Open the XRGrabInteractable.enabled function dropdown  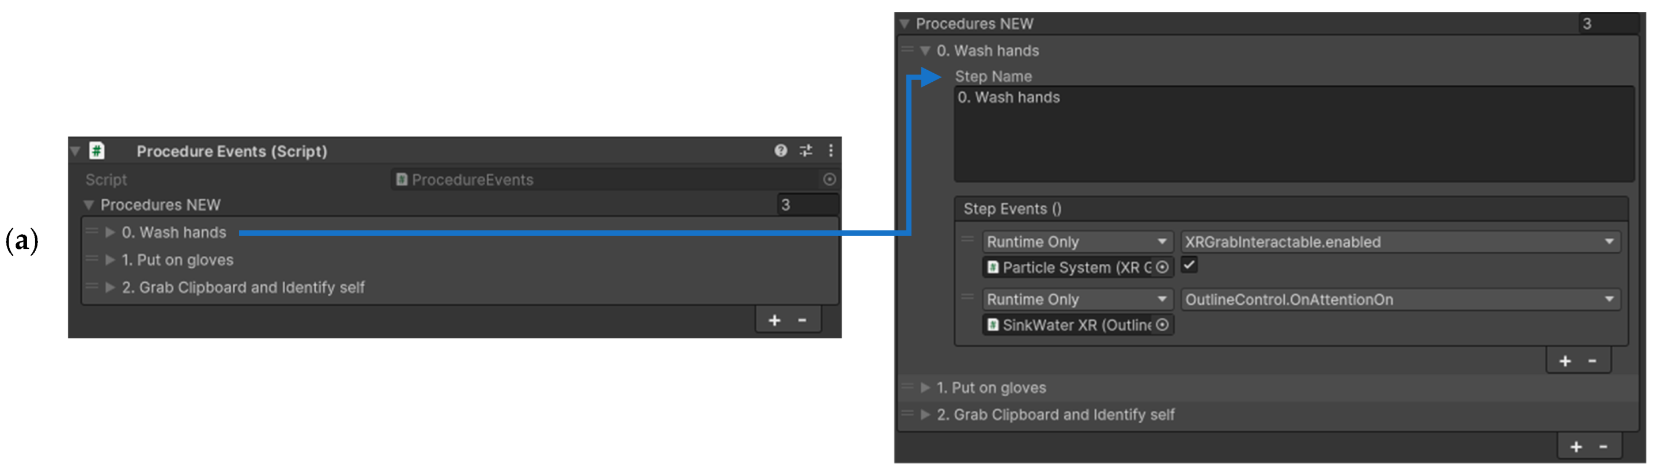(1399, 242)
